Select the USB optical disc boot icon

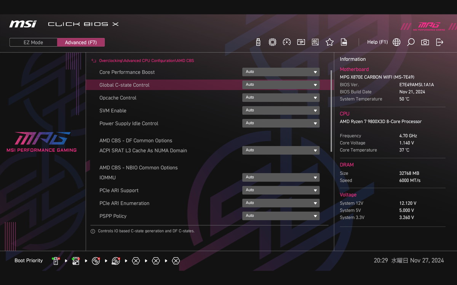[x=116, y=261]
